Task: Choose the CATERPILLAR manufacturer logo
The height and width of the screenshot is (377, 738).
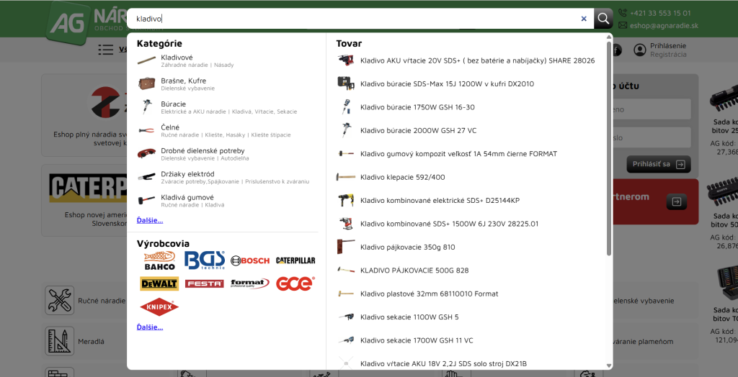Action: pyautogui.click(x=295, y=260)
